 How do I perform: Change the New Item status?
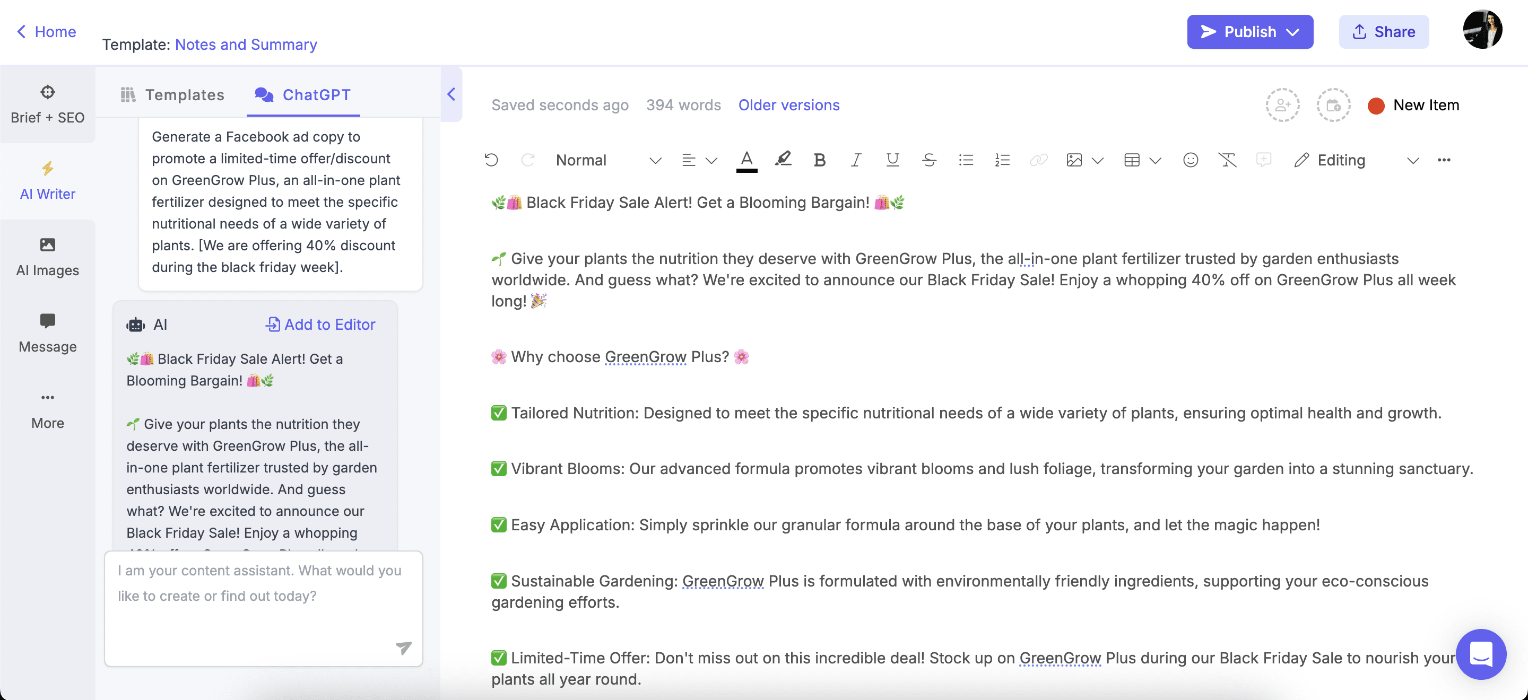[1413, 105]
